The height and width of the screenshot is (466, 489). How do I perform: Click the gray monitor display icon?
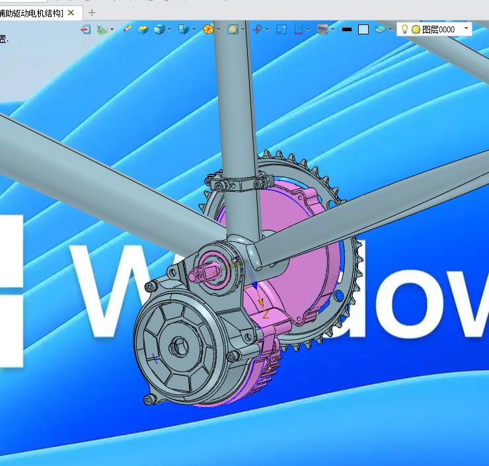(x=322, y=29)
